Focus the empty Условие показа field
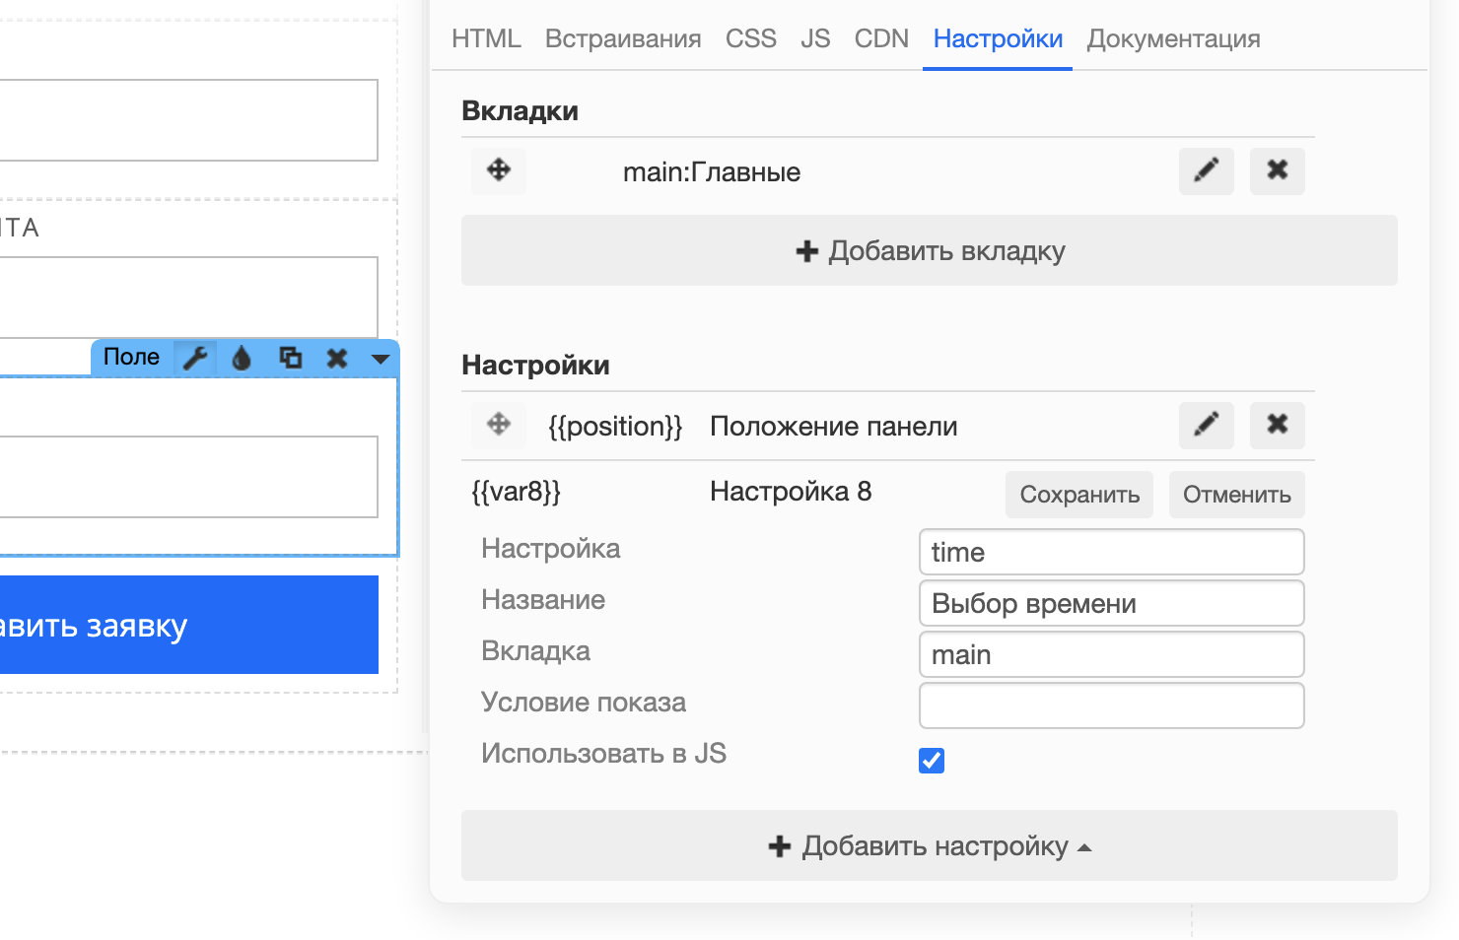Screen dimensions: 1459x940 click(1112, 705)
